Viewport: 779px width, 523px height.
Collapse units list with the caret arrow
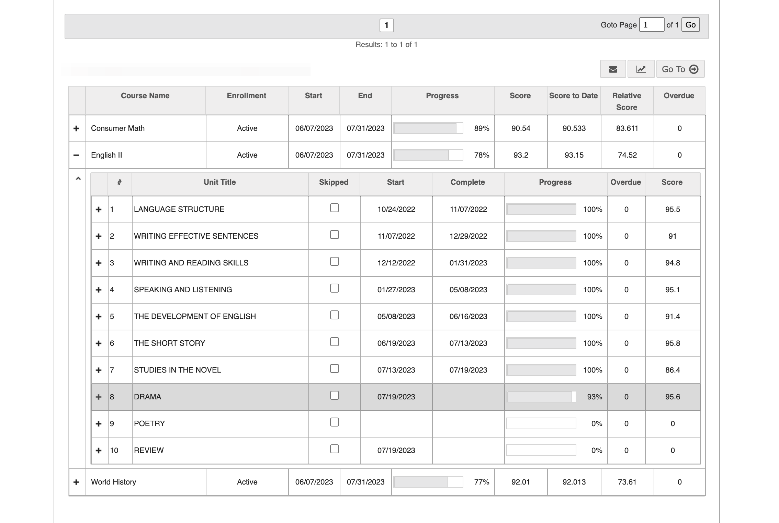(x=78, y=179)
